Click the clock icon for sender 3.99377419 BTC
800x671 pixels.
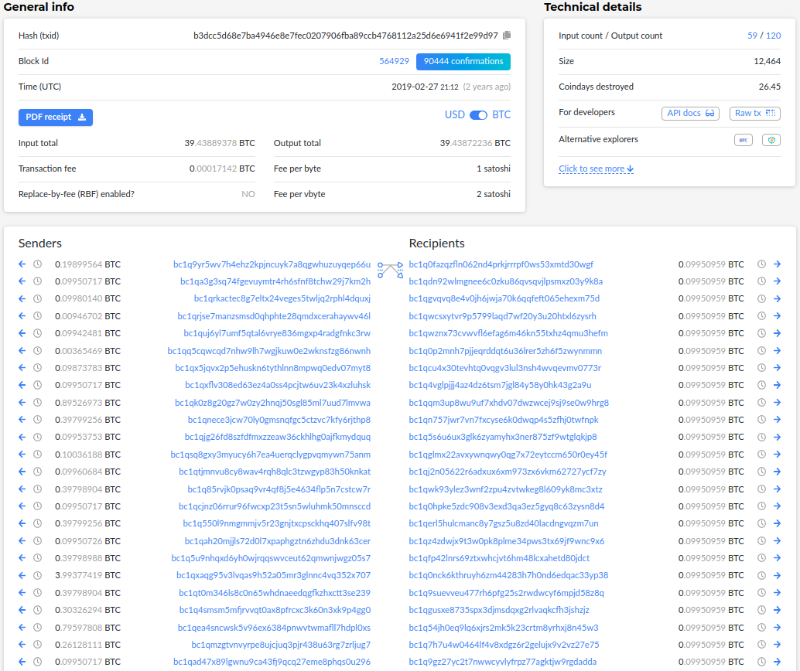tap(37, 575)
